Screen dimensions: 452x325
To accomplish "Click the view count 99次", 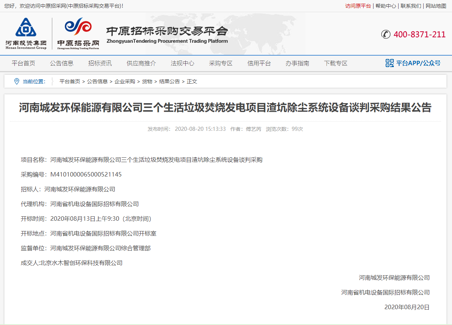I will [297, 129].
